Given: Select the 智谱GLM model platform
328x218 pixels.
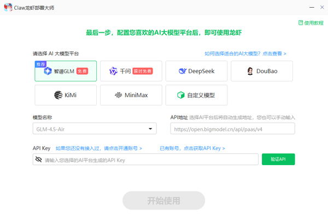Looking at the screenshot, I should coord(66,71).
